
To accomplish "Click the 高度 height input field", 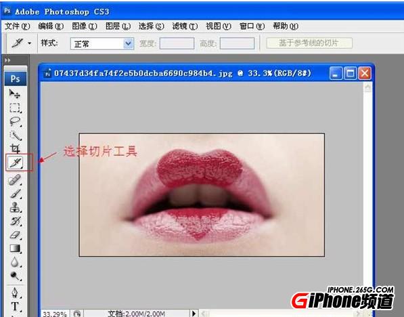I will [237, 43].
